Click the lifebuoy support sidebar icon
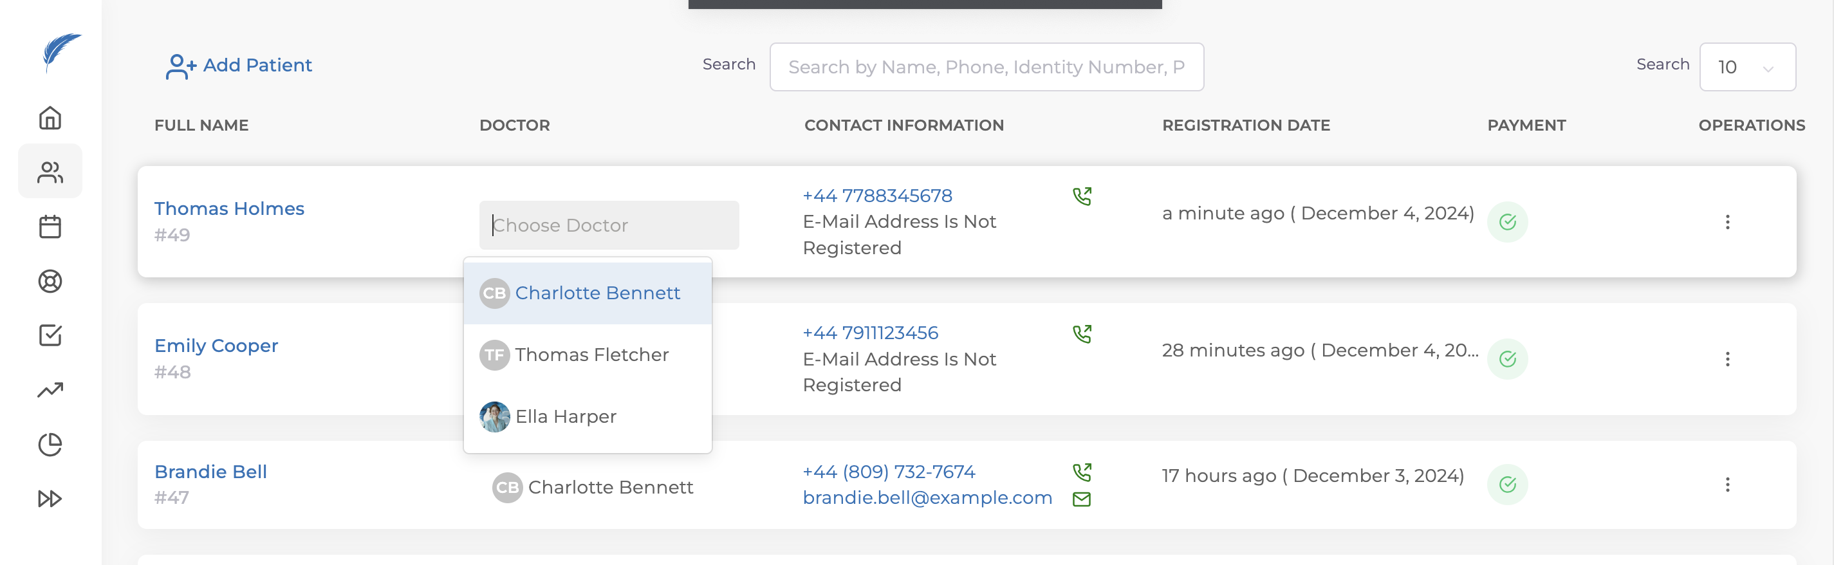The height and width of the screenshot is (565, 1834). click(50, 281)
